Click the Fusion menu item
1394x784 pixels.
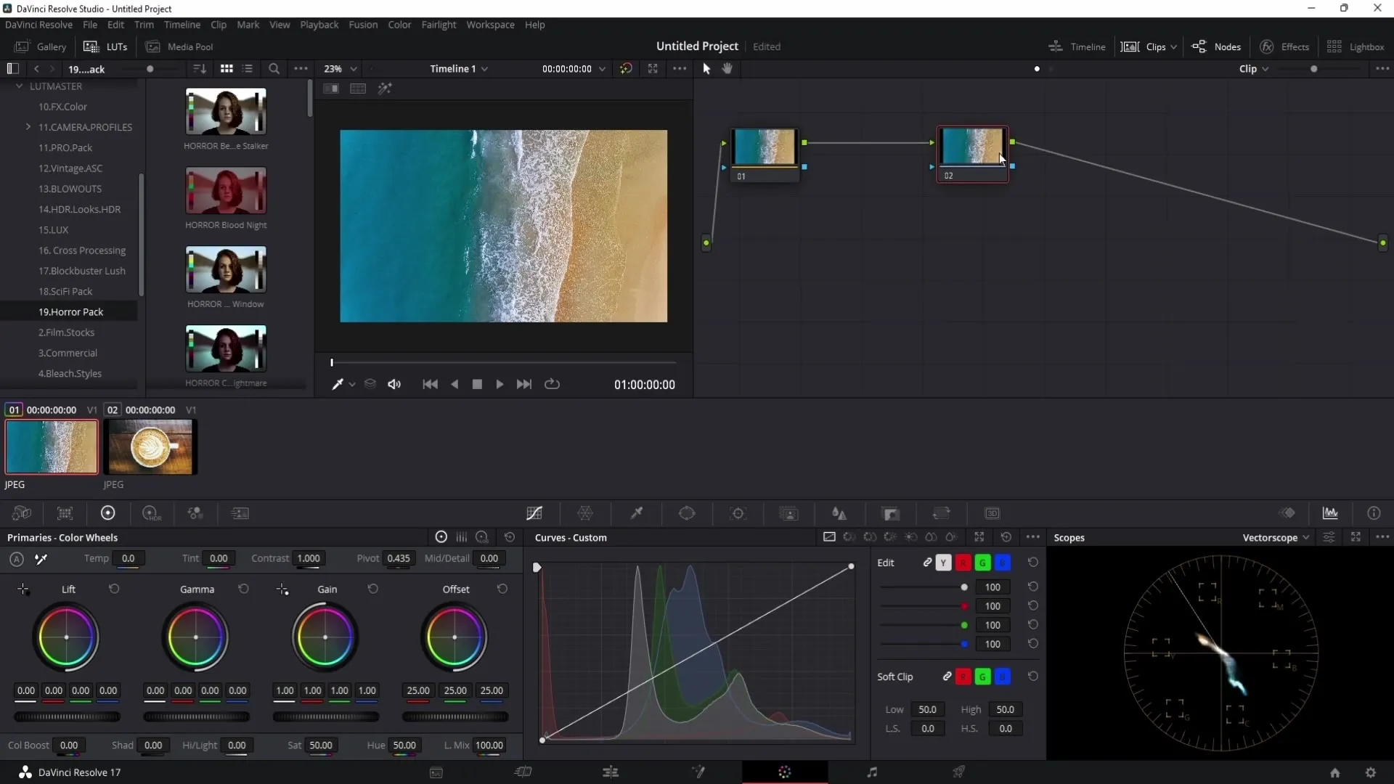pos(362,24)
